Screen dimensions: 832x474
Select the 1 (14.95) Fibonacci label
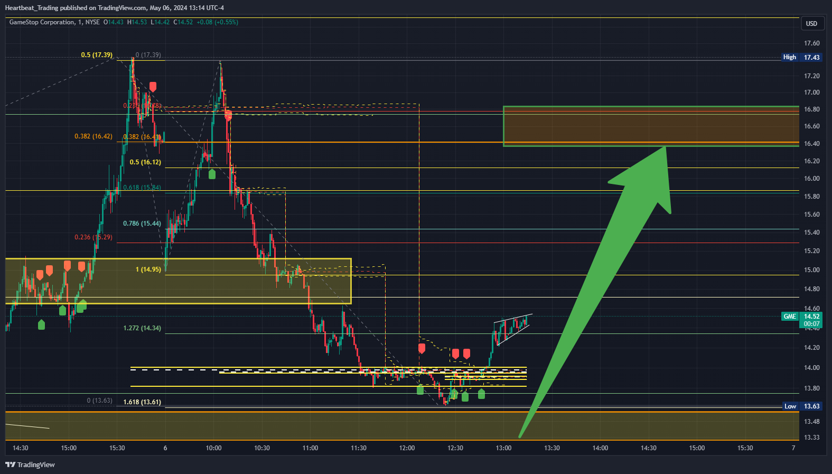tap(148, 269)
